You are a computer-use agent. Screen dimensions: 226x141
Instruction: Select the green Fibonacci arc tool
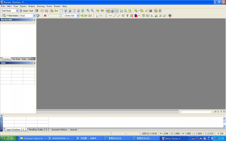point(152,16)
